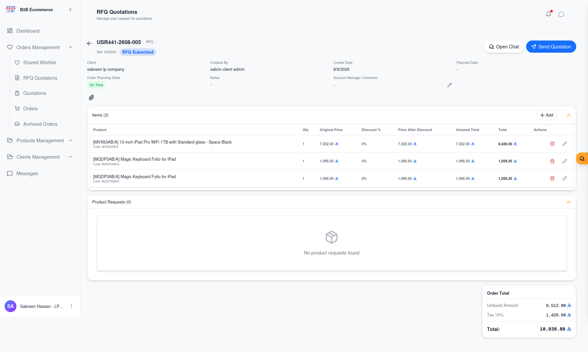Click the Tax 15% value 1,426.80

click(x=558, y=315)
